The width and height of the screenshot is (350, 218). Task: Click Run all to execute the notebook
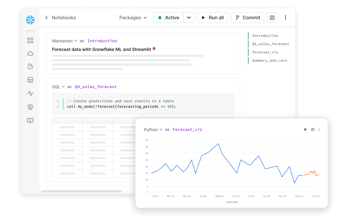(x=212, y=17)
